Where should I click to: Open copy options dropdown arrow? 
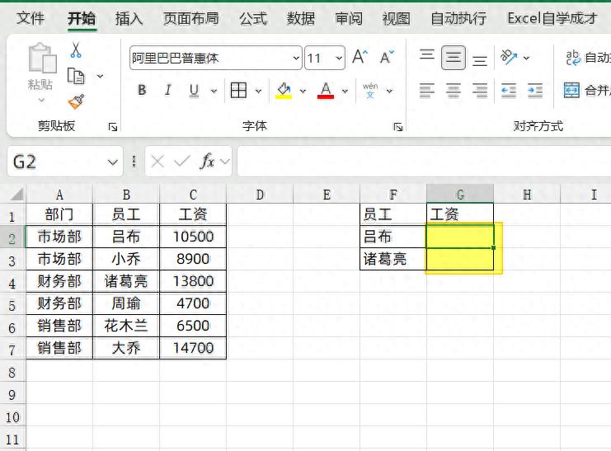100,76
